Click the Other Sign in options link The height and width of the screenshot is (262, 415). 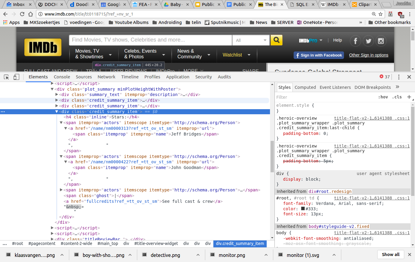[x=369, y=55]
